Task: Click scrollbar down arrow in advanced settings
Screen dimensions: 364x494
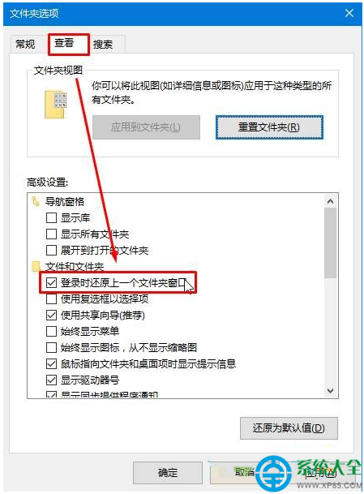Action: pyautogui.click(x=330, y=391)
